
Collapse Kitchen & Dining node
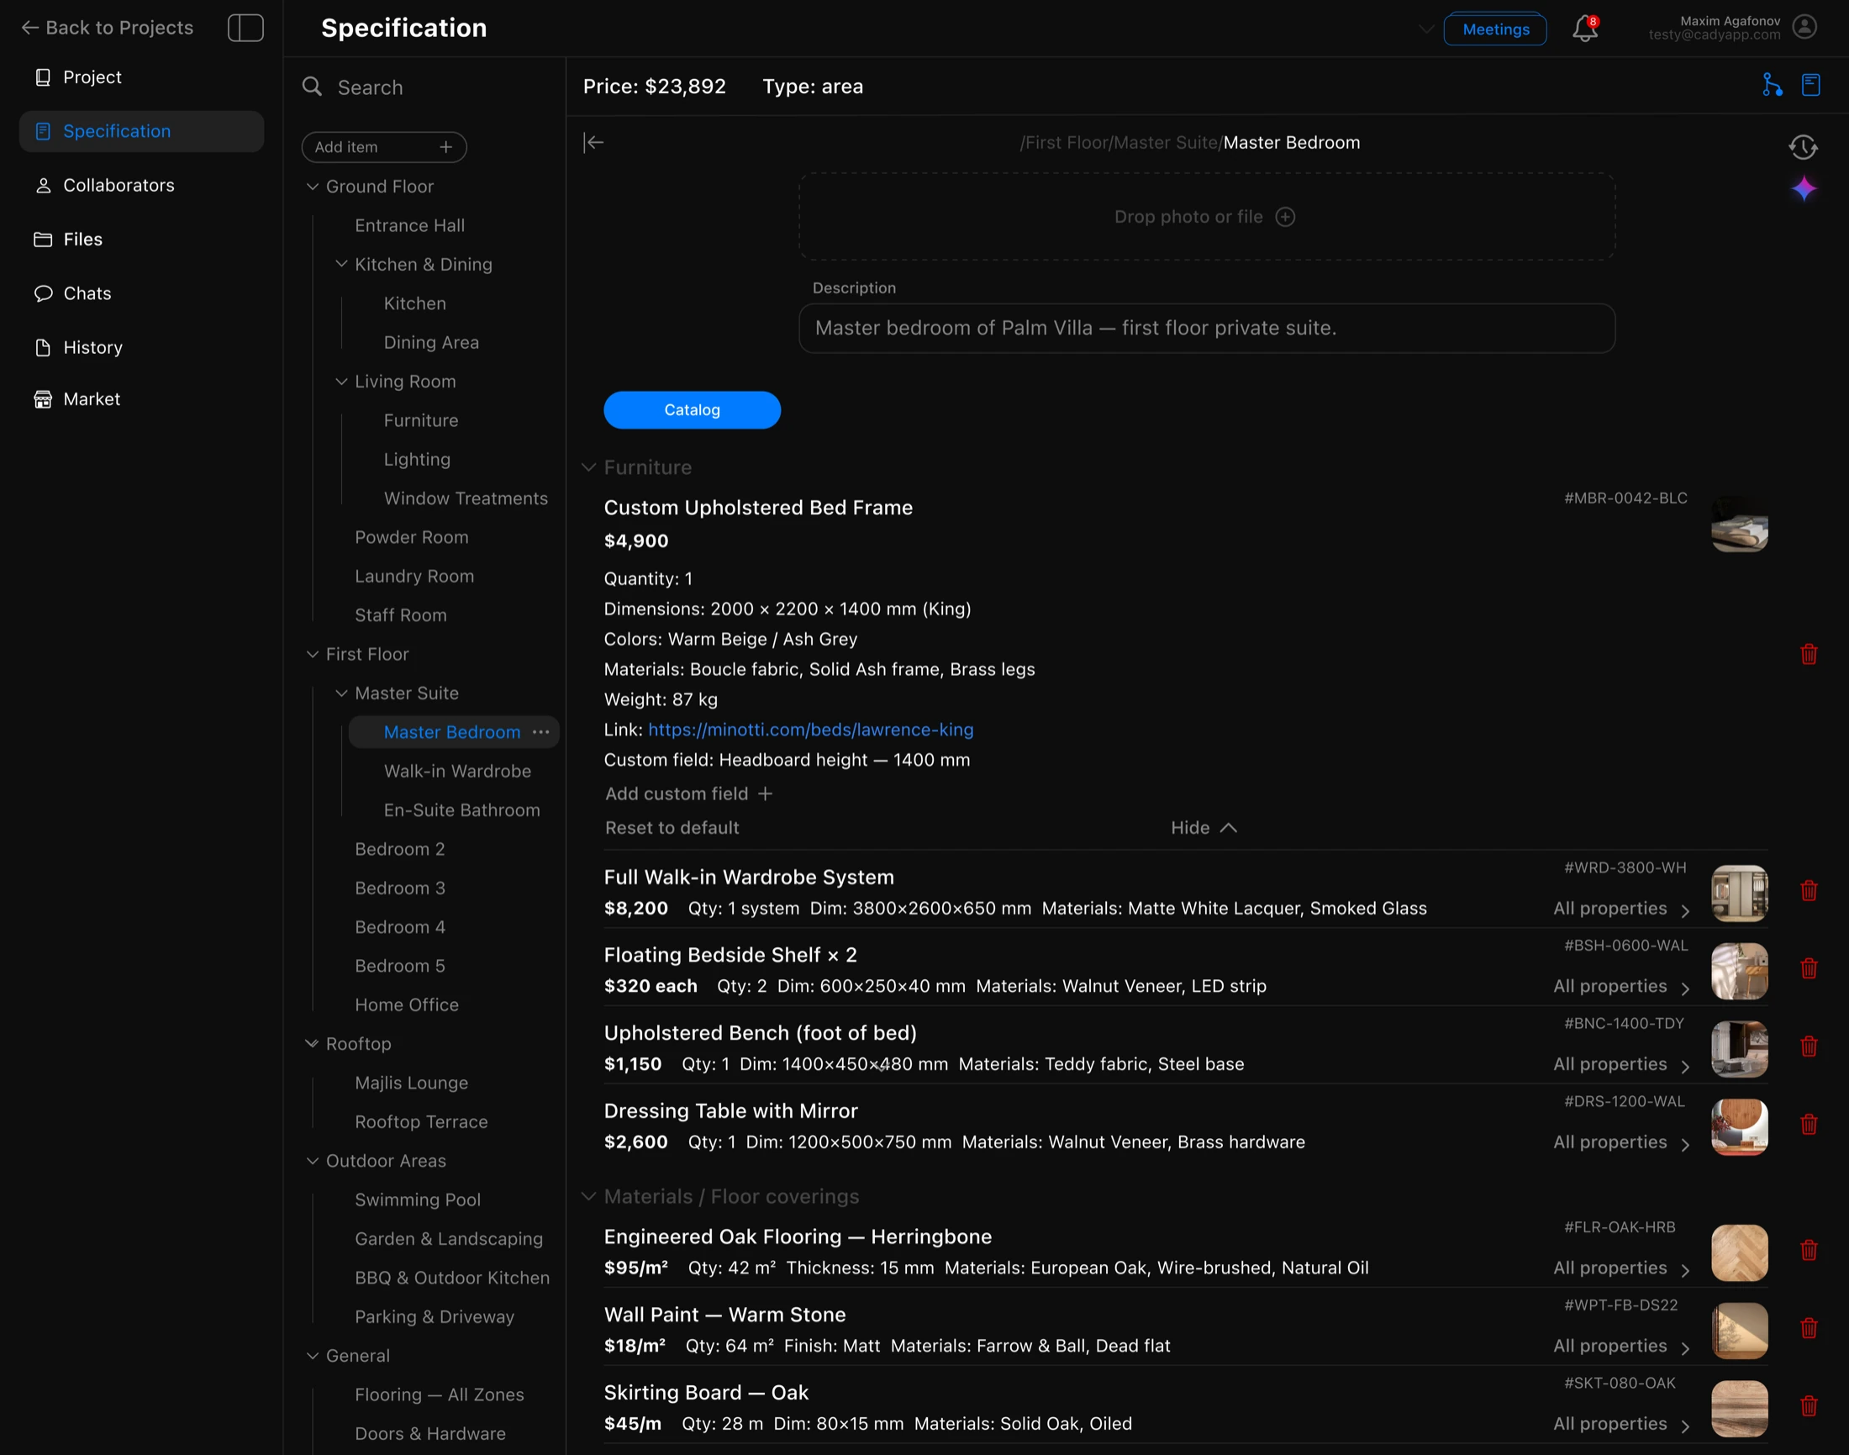tap(341, 264)
